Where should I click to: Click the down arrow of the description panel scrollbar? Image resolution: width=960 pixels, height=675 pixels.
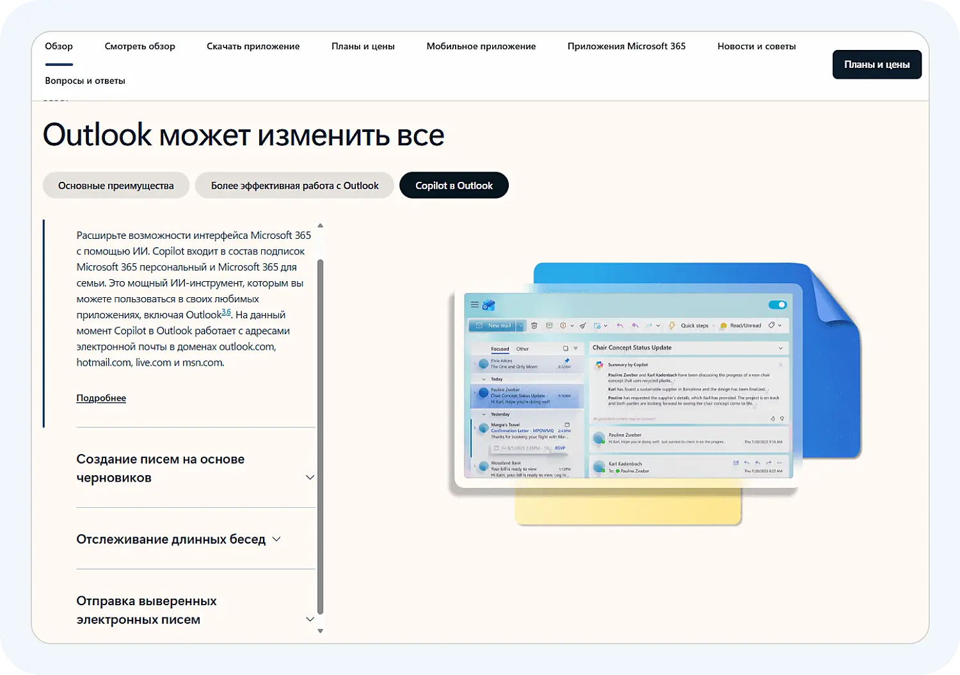tap(320, 630)
